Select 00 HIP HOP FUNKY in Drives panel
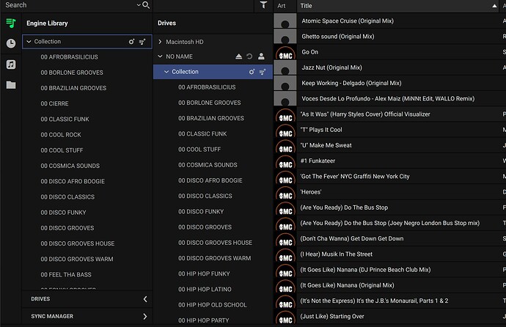This screenshot has width=506, height=327. (204, 273)
